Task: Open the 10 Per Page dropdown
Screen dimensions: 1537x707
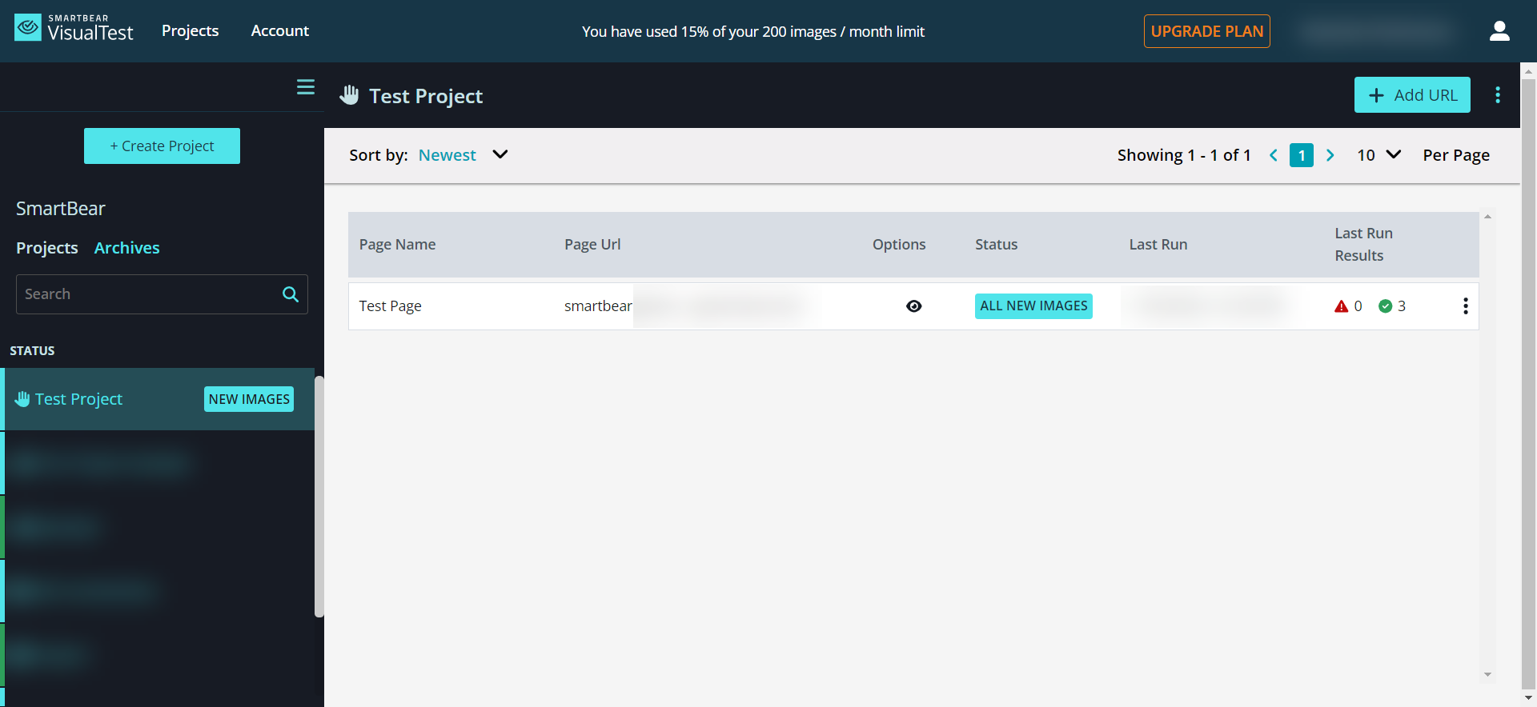Action: pyautogui.click(x=1378, y=154)
